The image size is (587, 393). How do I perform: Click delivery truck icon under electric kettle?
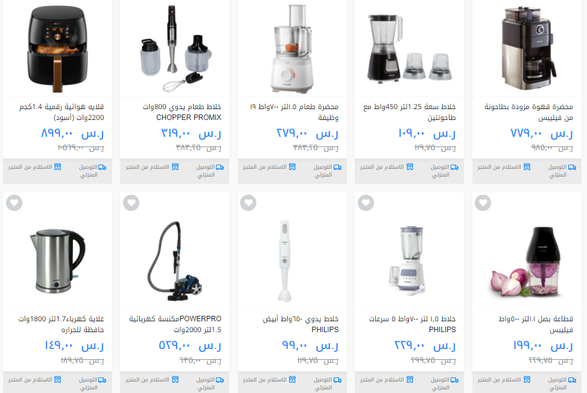tap(102, 380)
